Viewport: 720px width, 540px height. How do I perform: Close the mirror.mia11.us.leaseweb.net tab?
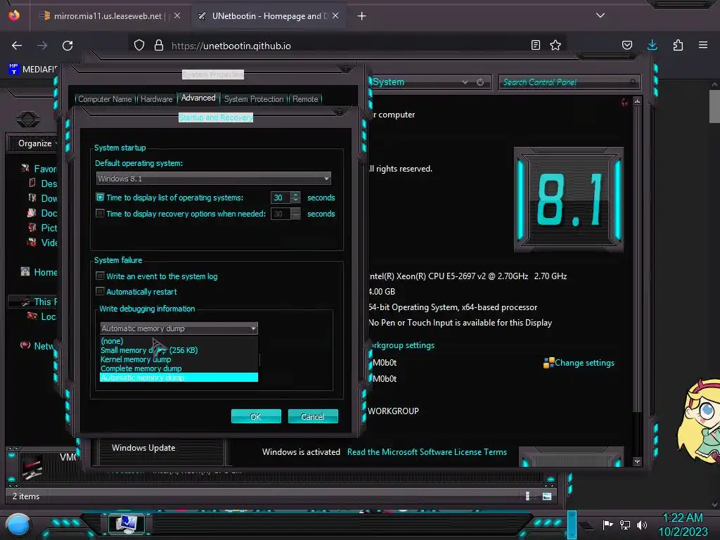(177, 15)
